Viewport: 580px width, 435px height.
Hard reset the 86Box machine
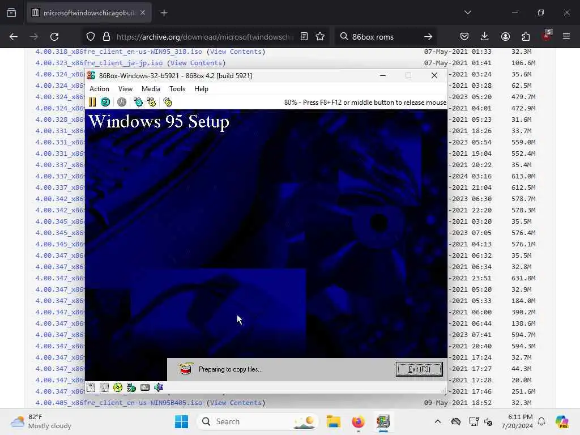105,102
